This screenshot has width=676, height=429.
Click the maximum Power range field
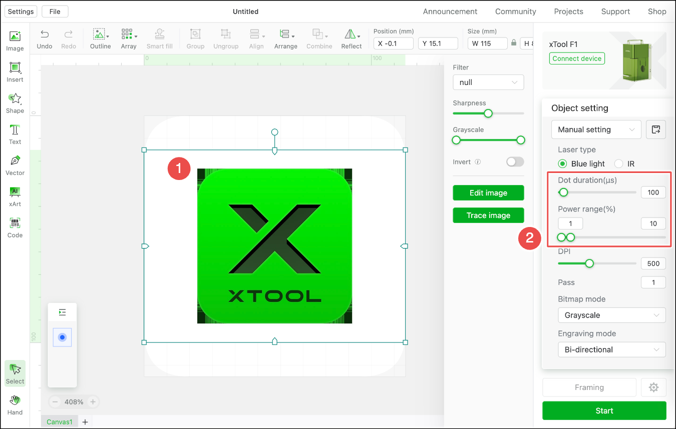(x=653, y=223)
